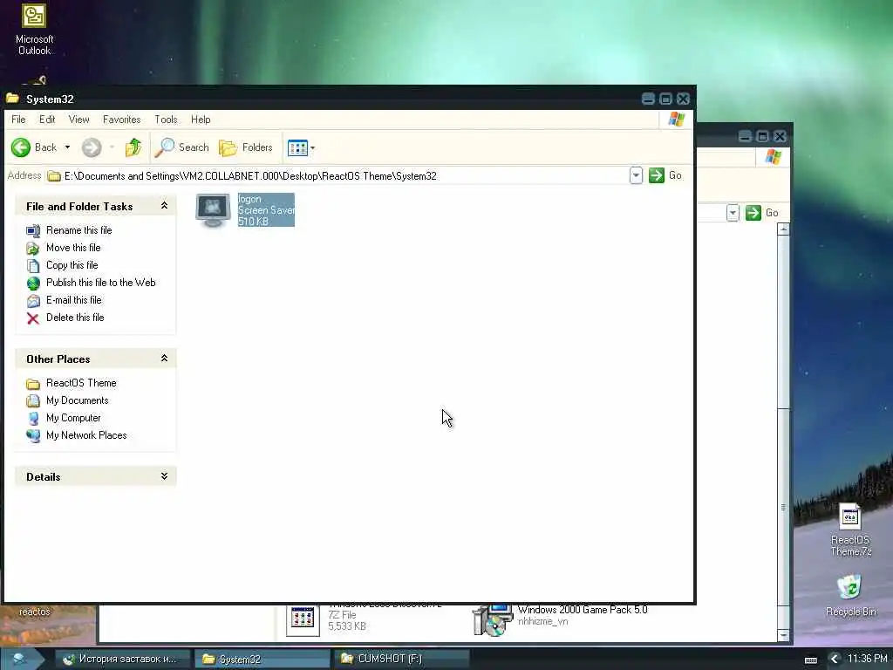Click the System32 folder icon in title bar
Viewport: 893px width, 670px height.
coord(12,99)
